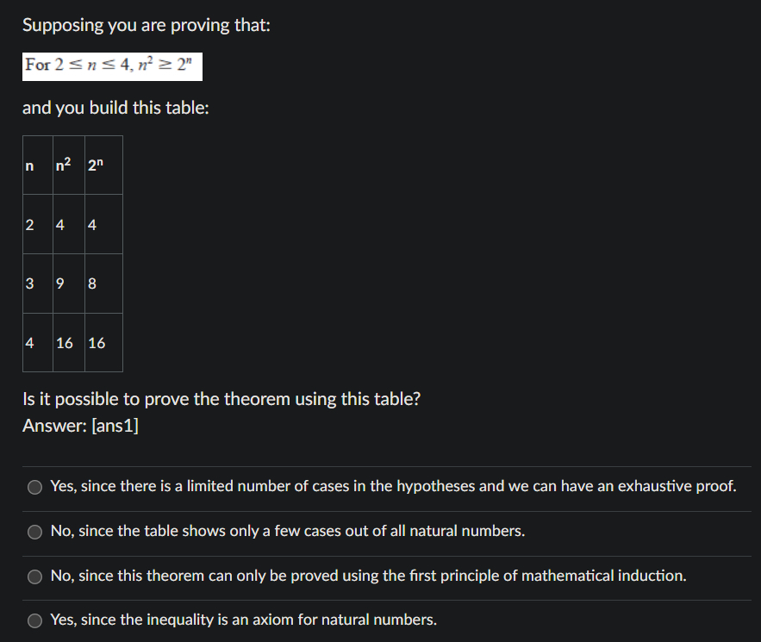Select the radio button for few cases answer
The height and width of the screenshot is (642, 761).
tap(35, 532)
